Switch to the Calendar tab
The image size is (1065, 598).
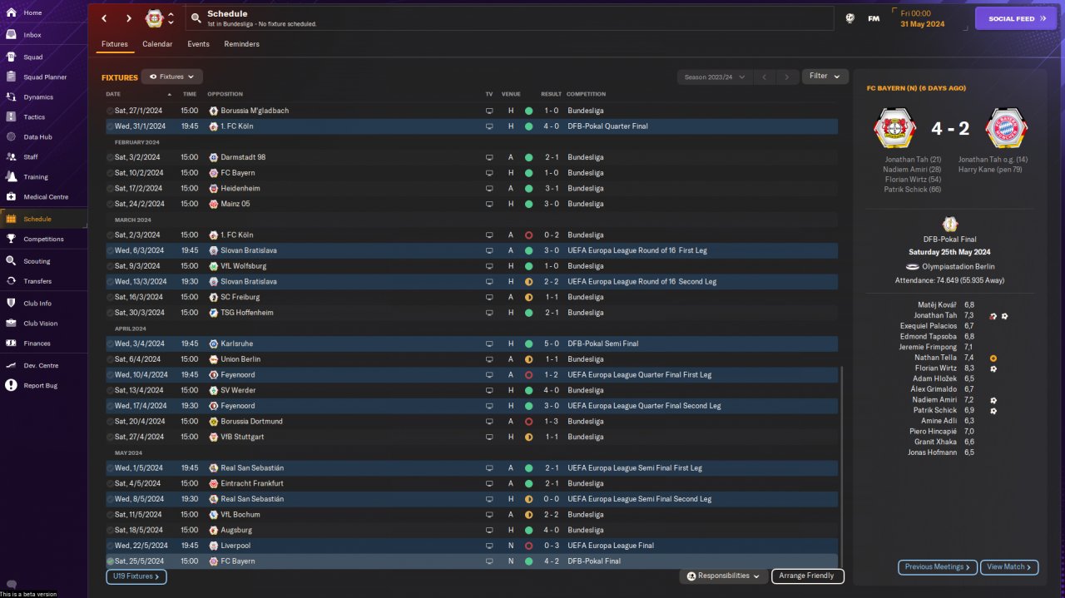click(157, 44)
